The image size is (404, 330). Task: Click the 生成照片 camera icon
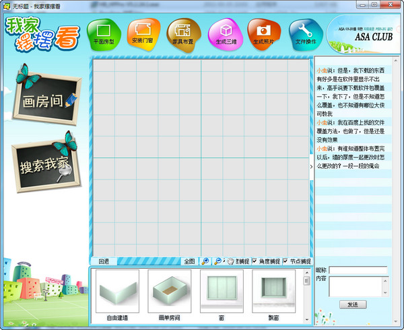click(263, 32)
